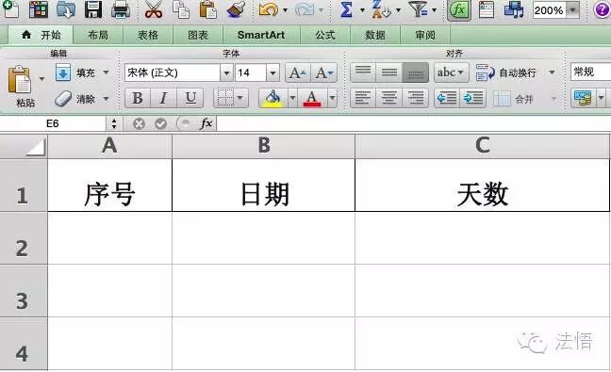
Task: Click the Filter funnel icon
Action: (x=419, y=9)
